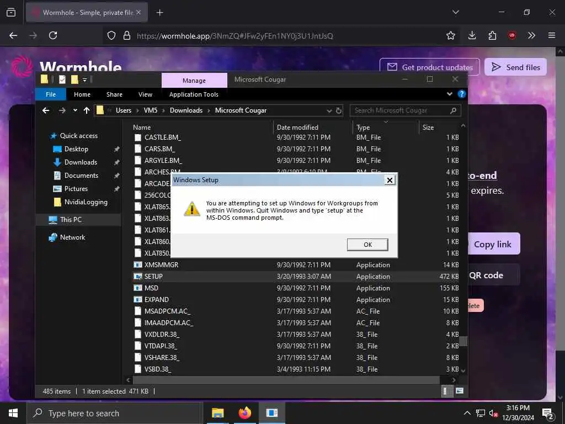Viewport: 565px width, 424px height.
Task: Open Customize Quick Access Toolbar dropdown
Action: [x=84, y=79]
